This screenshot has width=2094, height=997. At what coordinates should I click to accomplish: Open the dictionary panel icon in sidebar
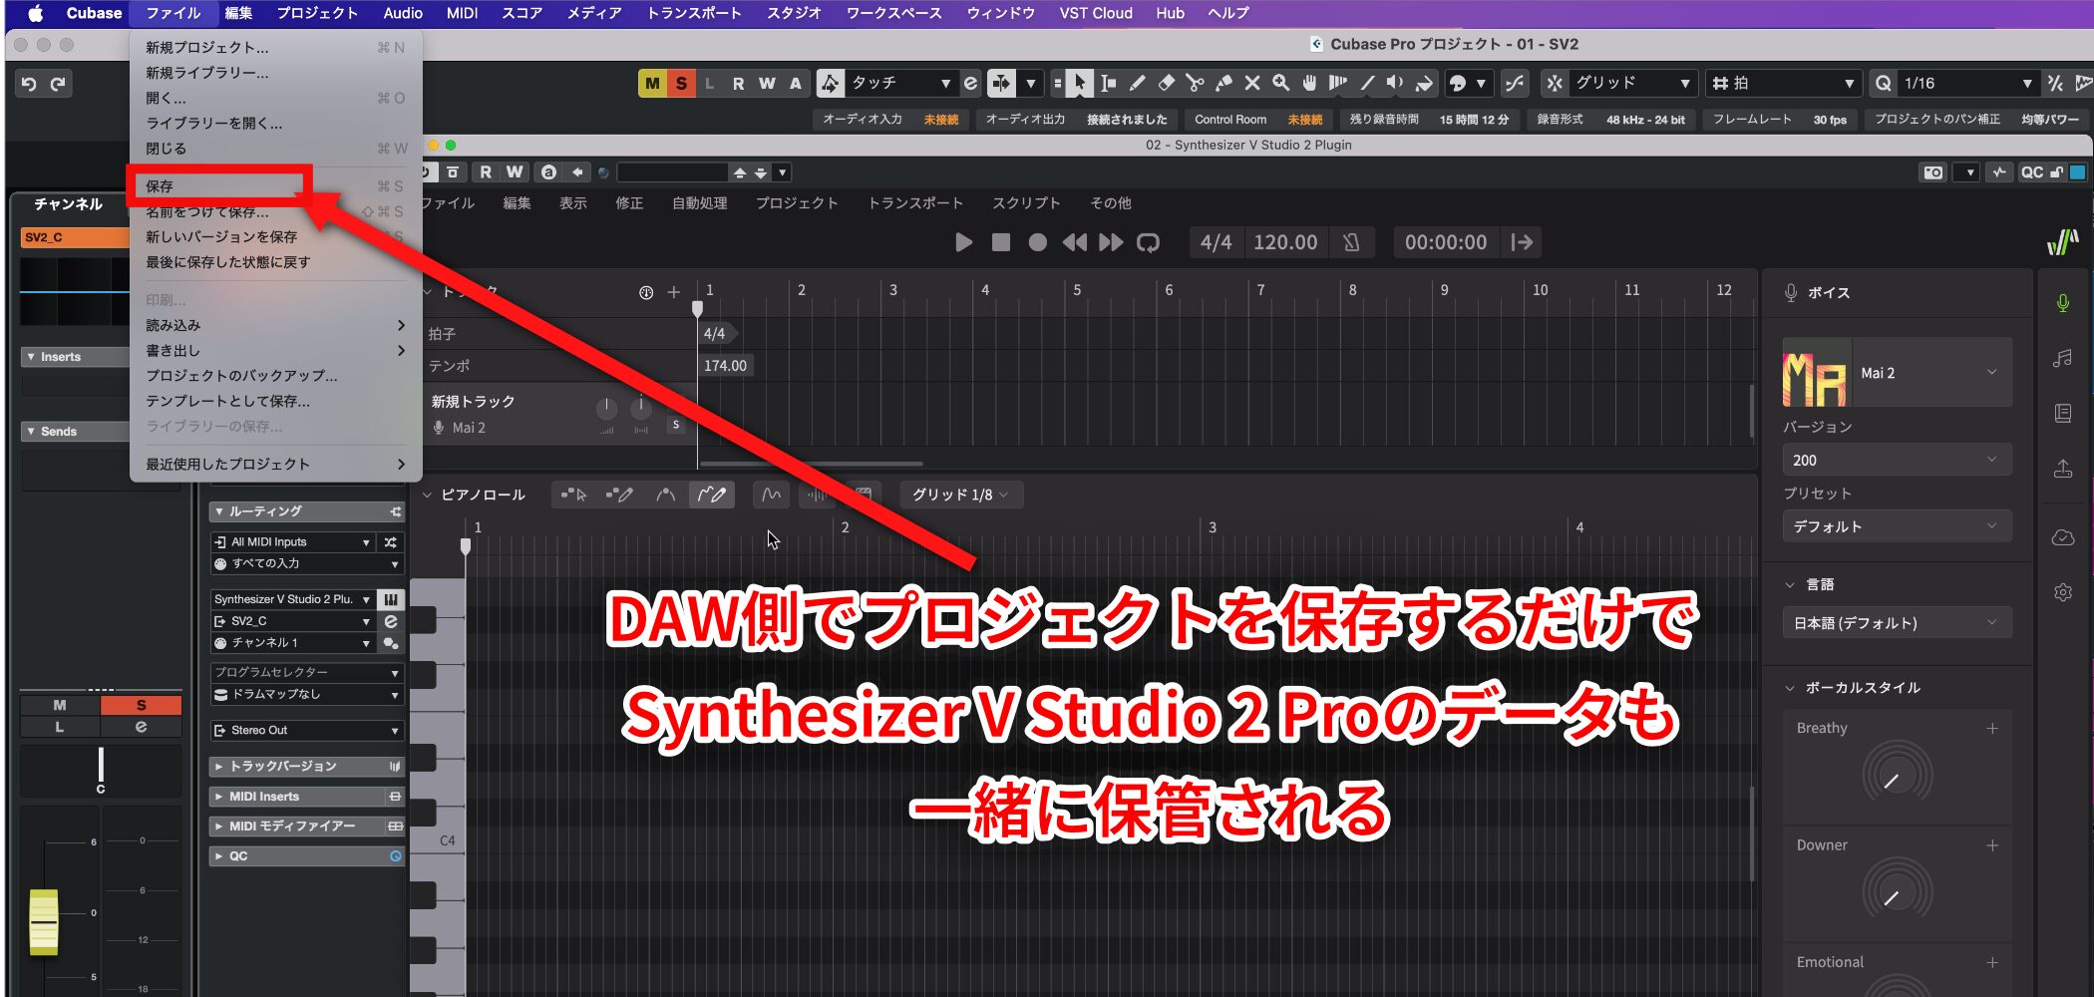coord(2062,413)
